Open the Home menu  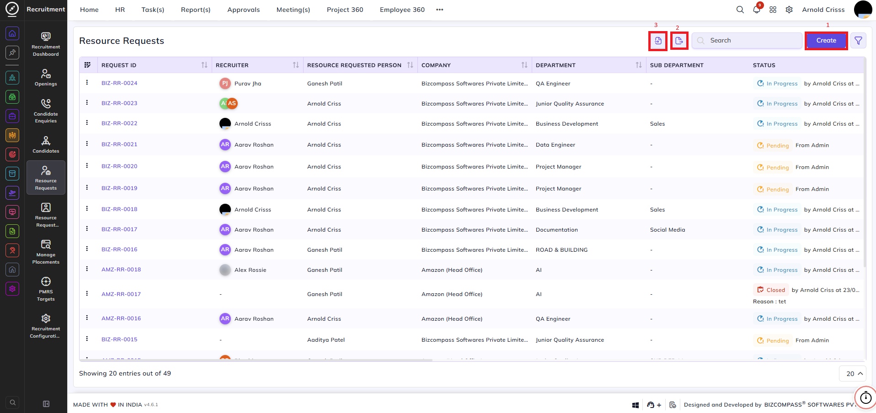pyautogui.click(x=89, y=10)
